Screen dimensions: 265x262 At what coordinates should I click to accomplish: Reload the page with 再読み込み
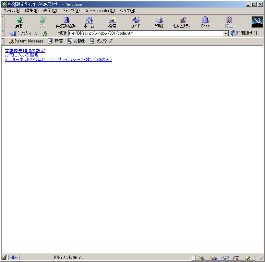click(x=65, y=22)
